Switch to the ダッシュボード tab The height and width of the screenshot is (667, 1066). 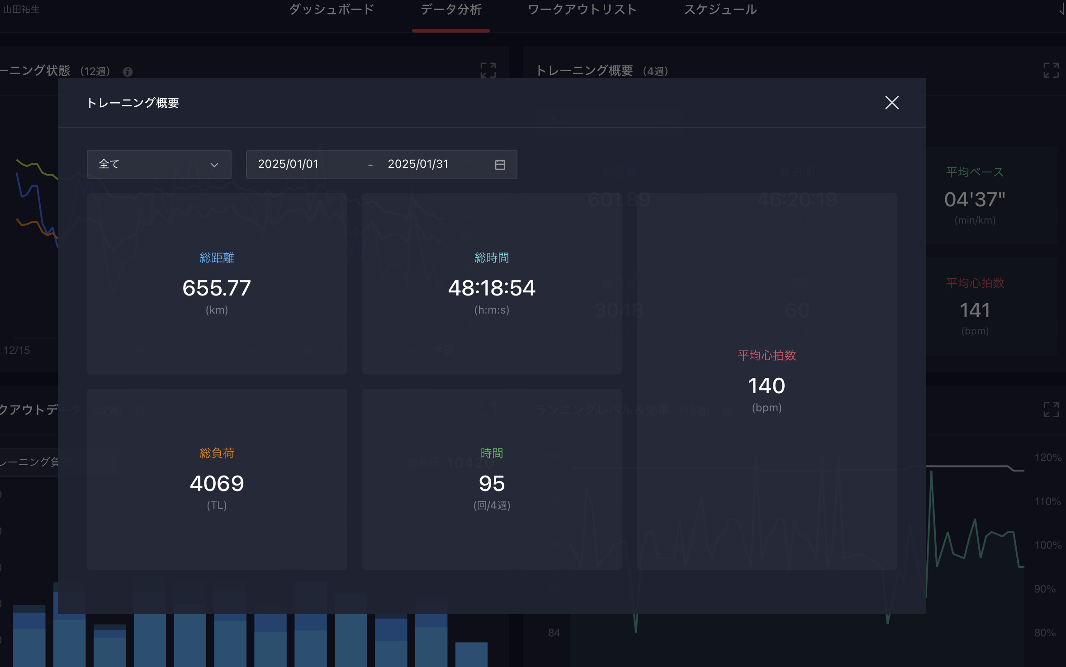pos(332,10)
